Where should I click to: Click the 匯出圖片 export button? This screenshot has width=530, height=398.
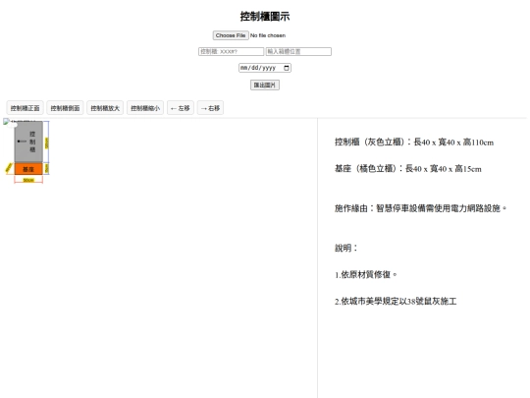[x=265, y=85]
